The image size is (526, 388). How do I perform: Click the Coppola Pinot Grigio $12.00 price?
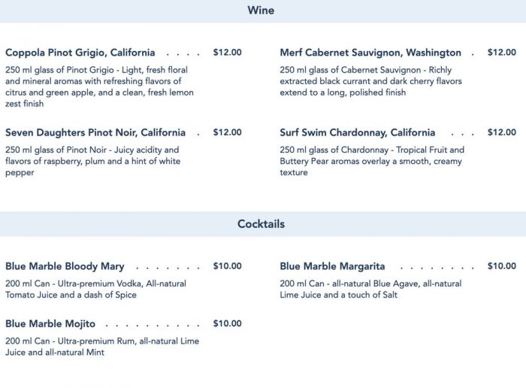[x=227, y=53]
